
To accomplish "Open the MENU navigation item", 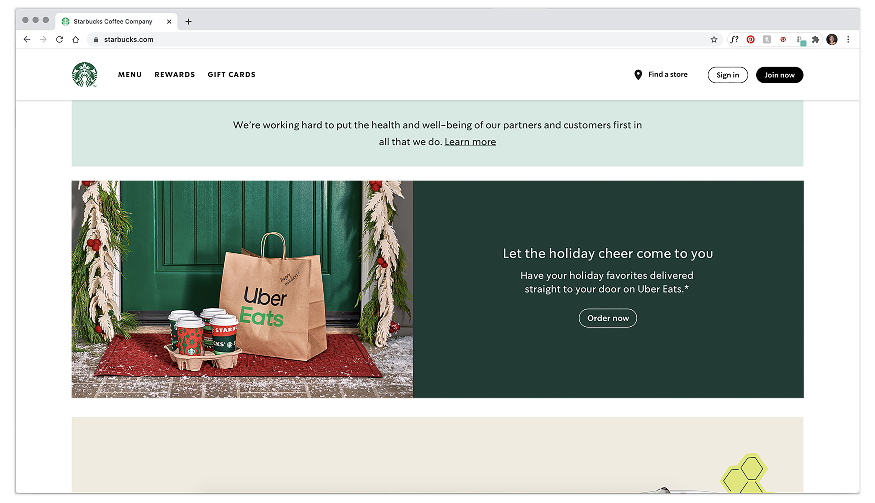I will 130,75.
